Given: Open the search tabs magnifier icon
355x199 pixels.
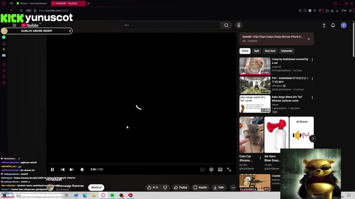Looking at the screenshot, I should point(335,3).
